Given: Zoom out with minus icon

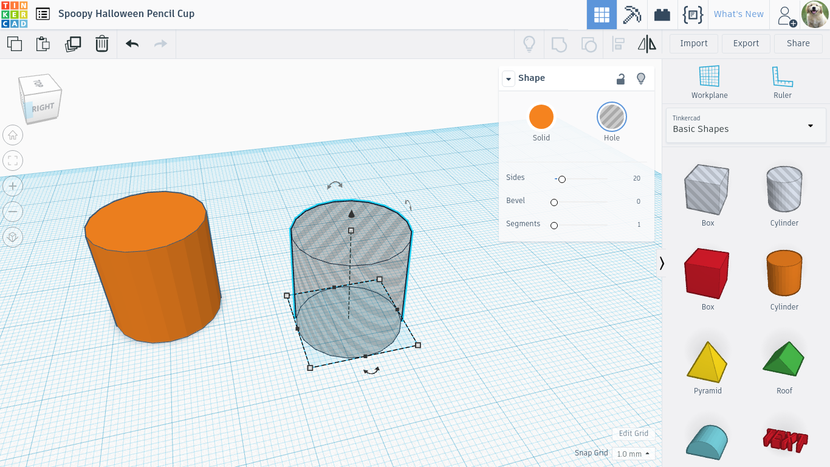Looking at the screenshot, I should click(13, 212).
